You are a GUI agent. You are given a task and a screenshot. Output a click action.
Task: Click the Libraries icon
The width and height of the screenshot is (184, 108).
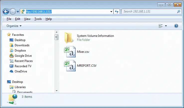(11, 87)
